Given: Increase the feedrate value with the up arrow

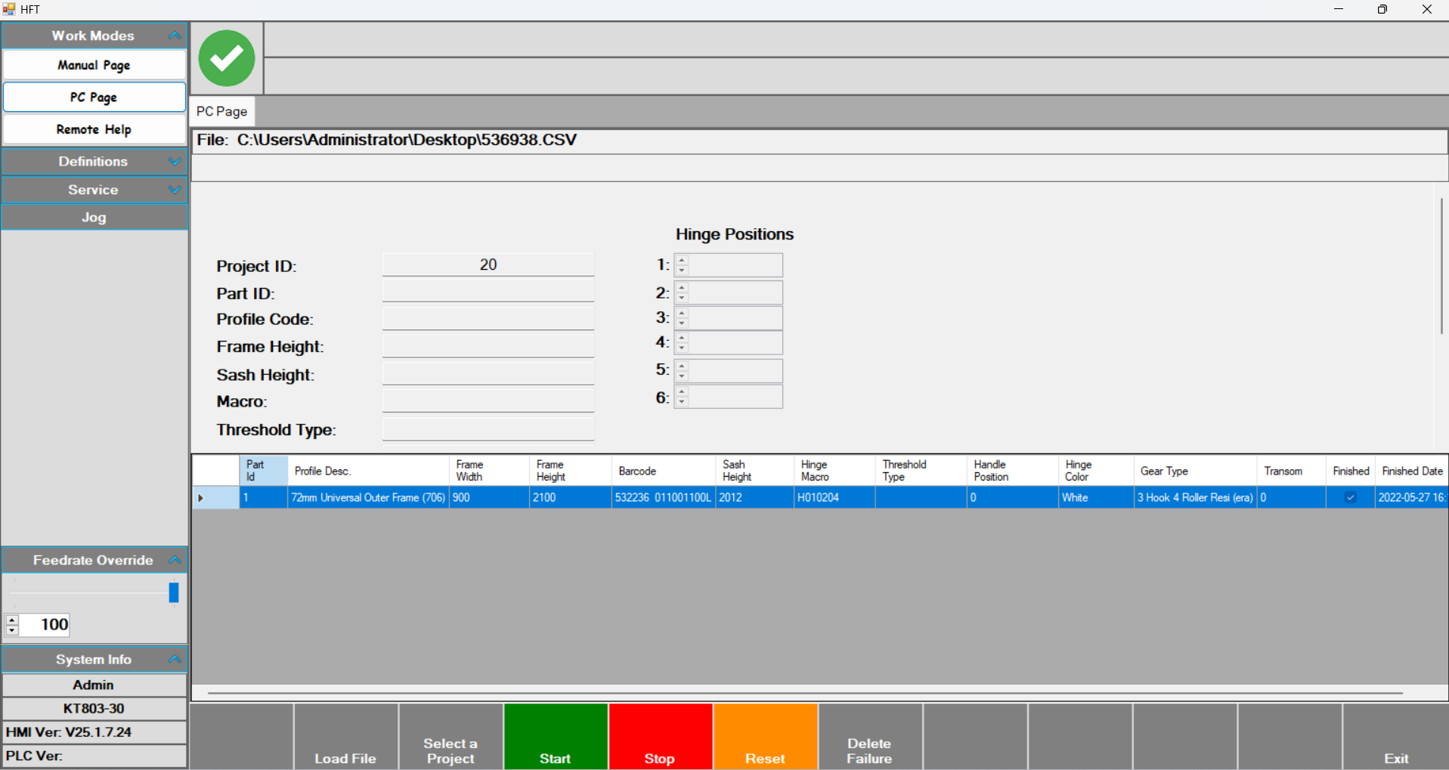Looking at the screenshot, I should (12, 620).
